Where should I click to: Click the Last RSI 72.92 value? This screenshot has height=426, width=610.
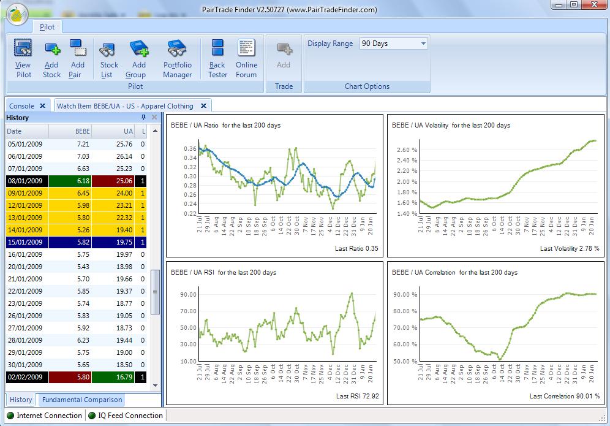click(357, 396)
